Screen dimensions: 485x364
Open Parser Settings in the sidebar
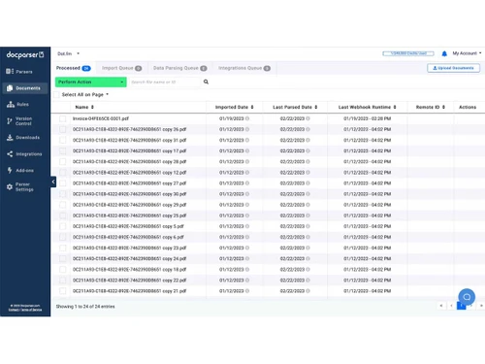(x=20, y=186)
